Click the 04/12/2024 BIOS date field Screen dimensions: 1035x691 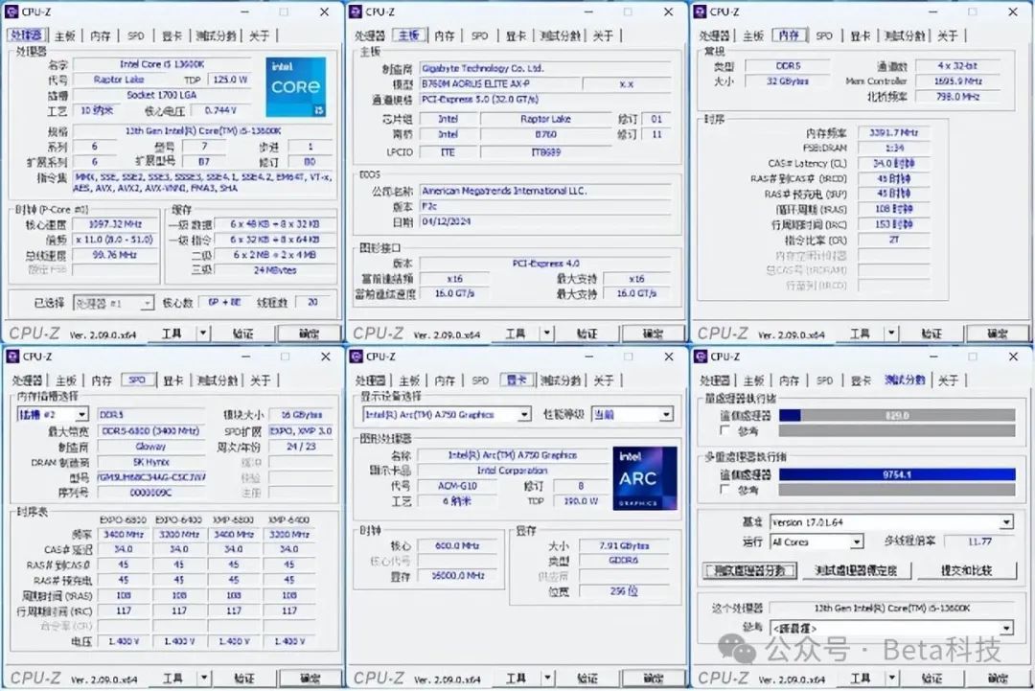click(546, 221)
